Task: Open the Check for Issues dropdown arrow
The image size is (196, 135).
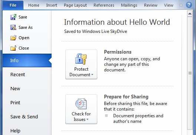Action: pyautogui.click(x=88, y=119)
